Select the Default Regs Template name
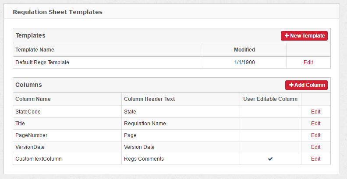The height and width of the screenshot is (179, 347). coord(42,62)
